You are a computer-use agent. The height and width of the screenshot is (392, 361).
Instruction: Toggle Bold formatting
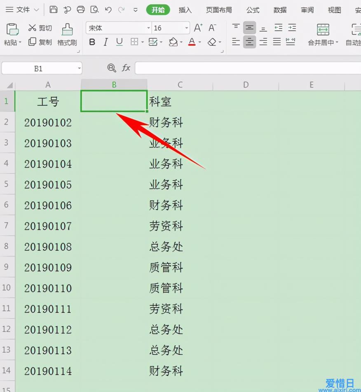(x=92, y=42)
